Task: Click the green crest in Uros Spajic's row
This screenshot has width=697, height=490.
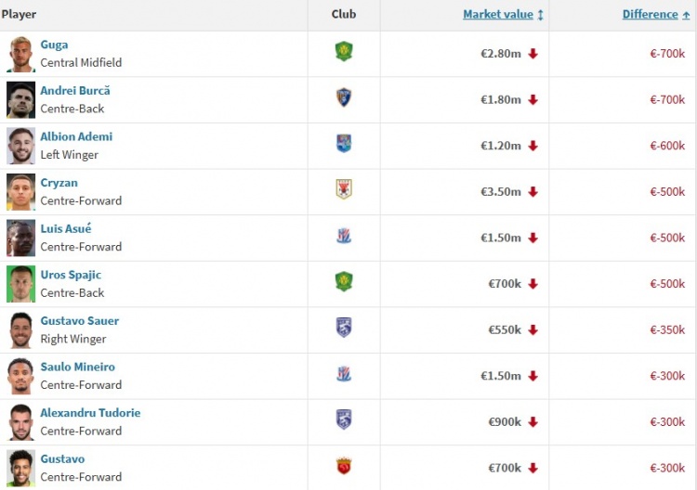Action: pos(344,281)
